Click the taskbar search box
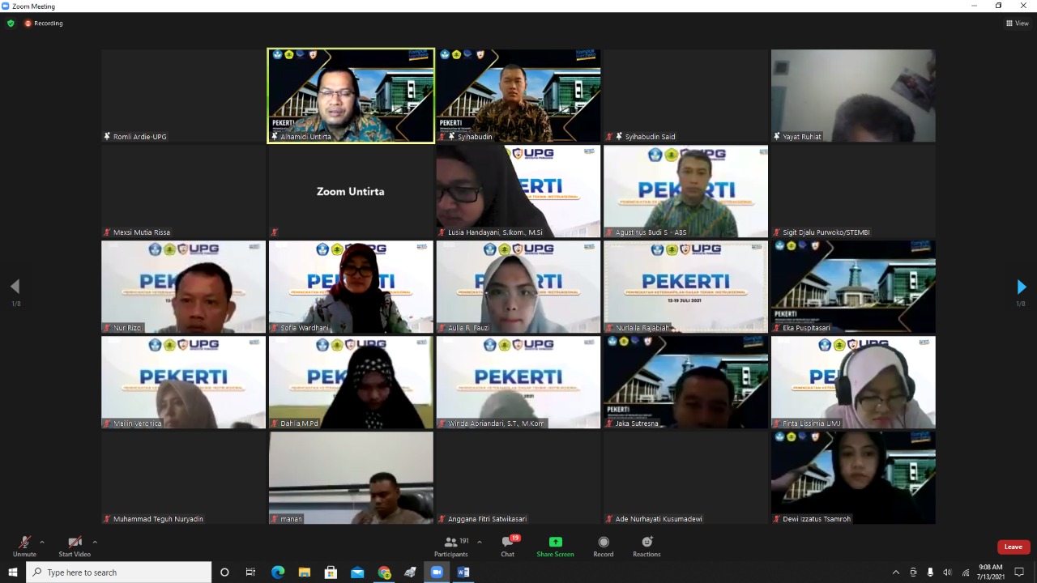Viewport: 1037px width, 583px height. (x=120, y=572)
